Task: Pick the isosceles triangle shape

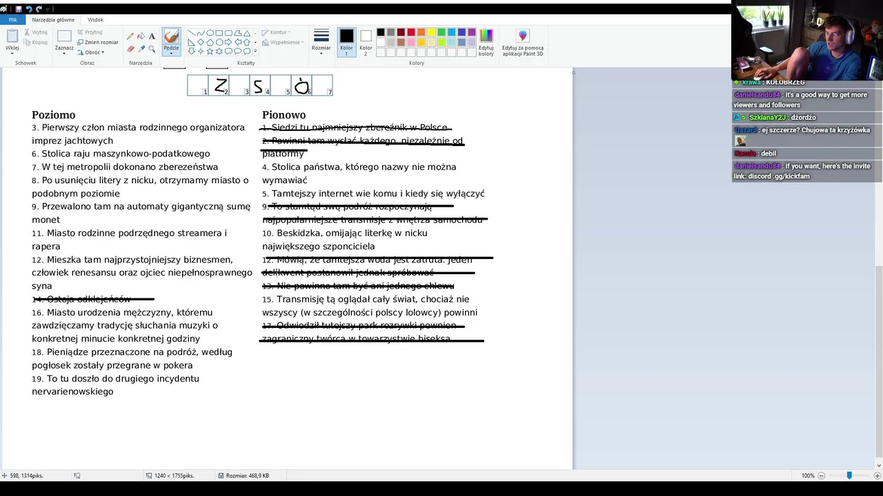Action: pos(246,33)
